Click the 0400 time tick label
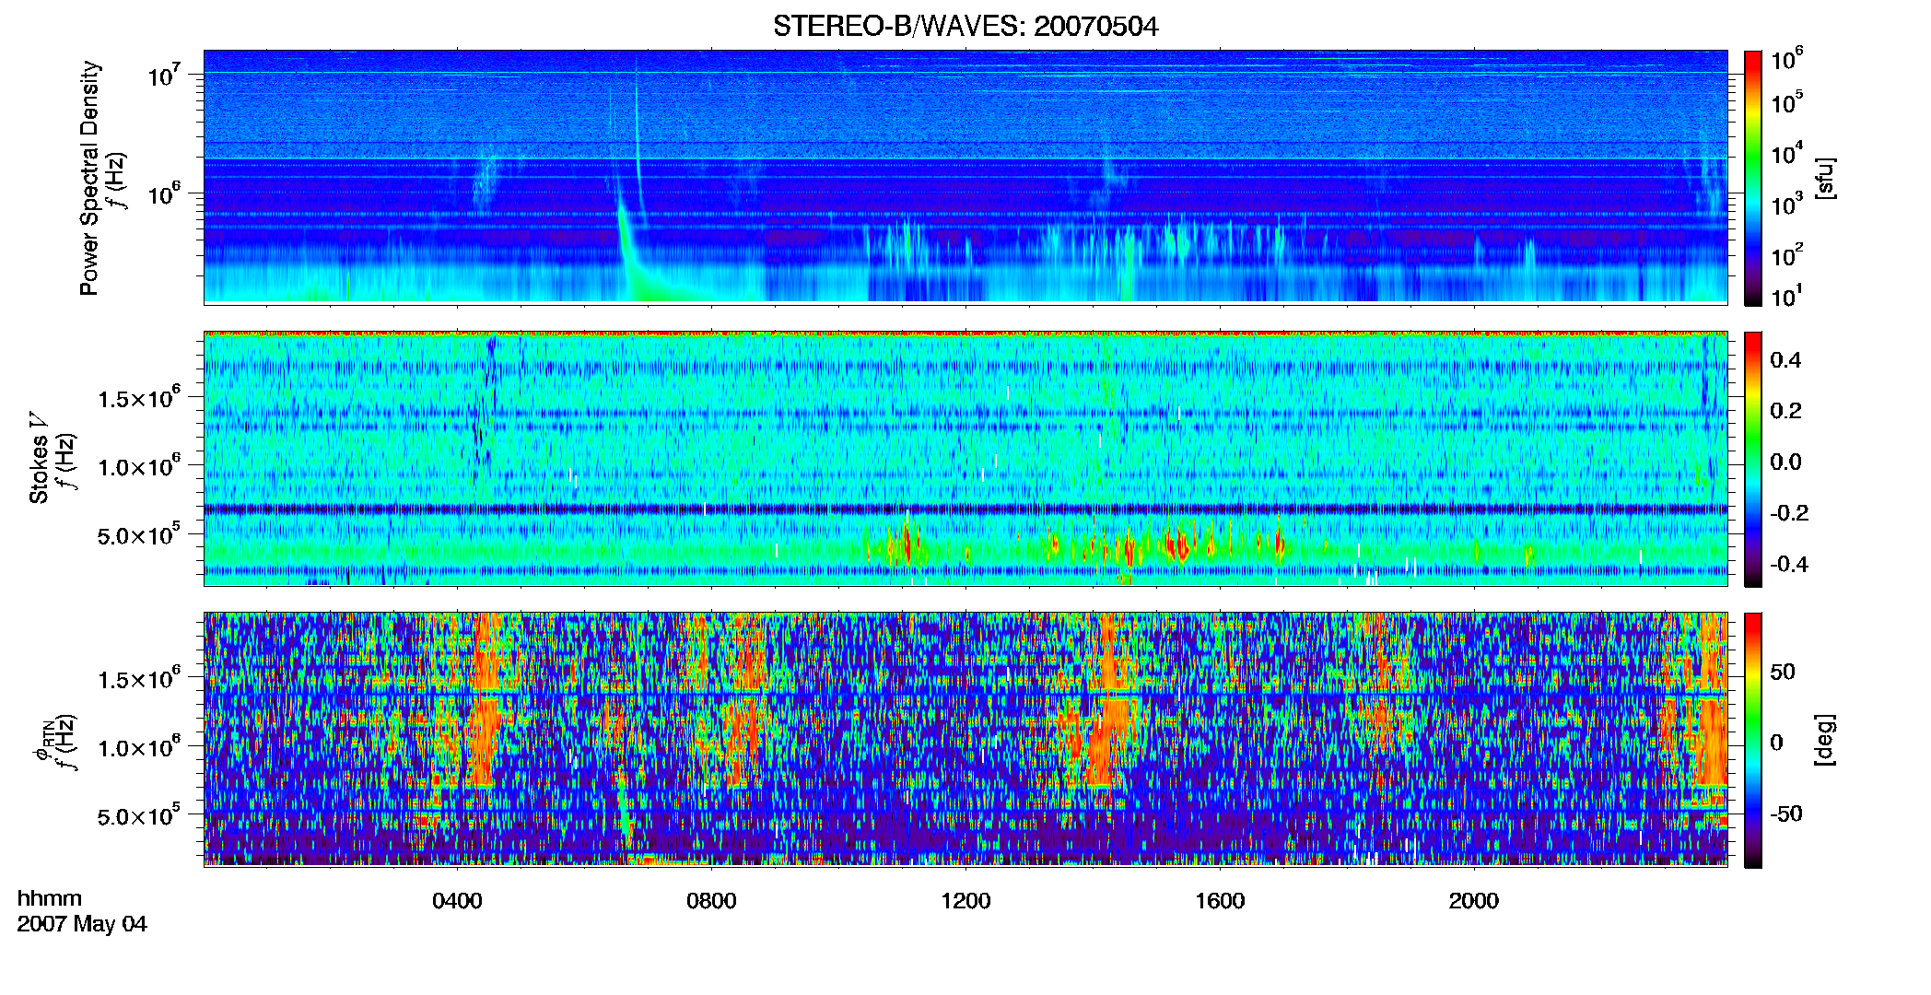 [458, 901]
